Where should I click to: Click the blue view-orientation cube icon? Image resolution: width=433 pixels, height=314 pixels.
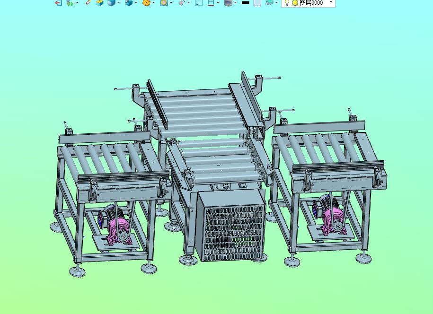129,3
